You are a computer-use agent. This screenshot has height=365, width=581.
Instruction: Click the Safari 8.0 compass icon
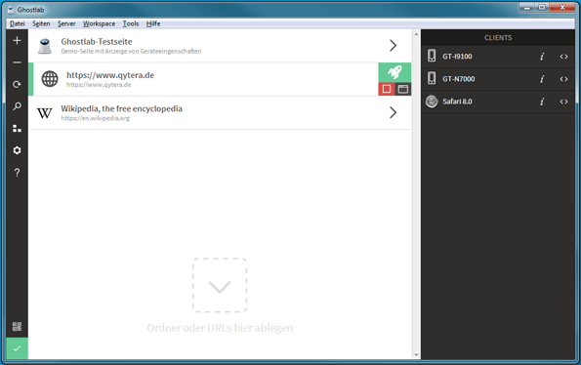pos(432,101)
